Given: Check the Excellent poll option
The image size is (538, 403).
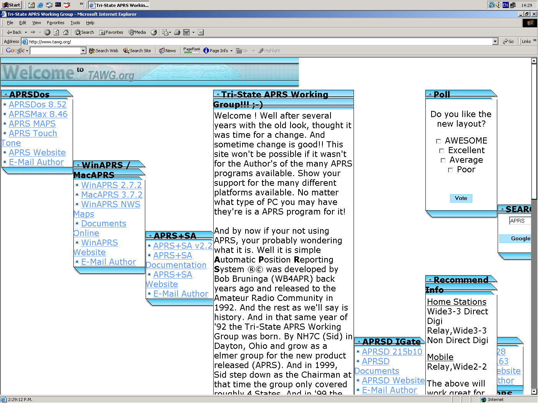Looking at the screenshot, I should coord(442,151).
